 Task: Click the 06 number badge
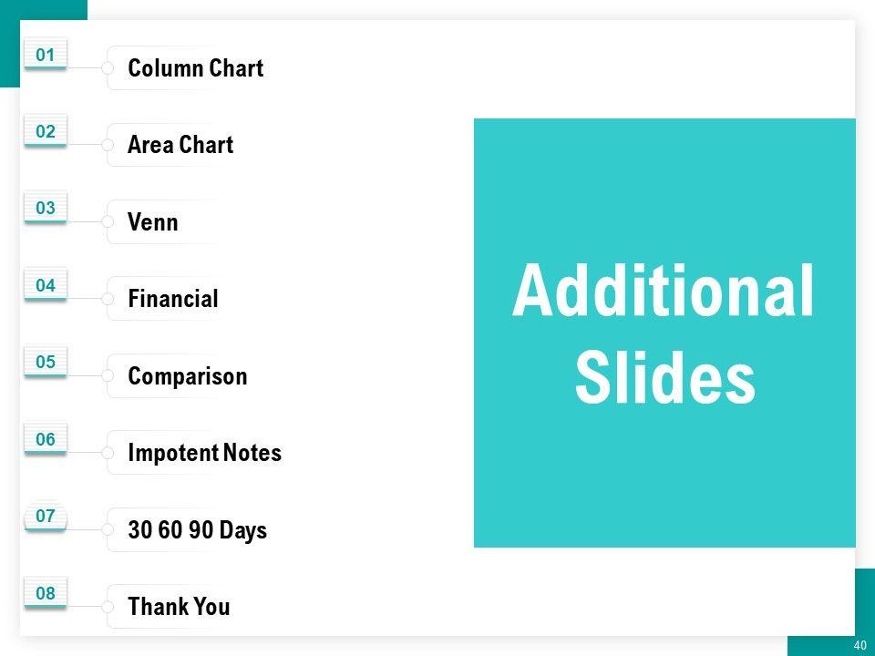[x=46, y=440]
